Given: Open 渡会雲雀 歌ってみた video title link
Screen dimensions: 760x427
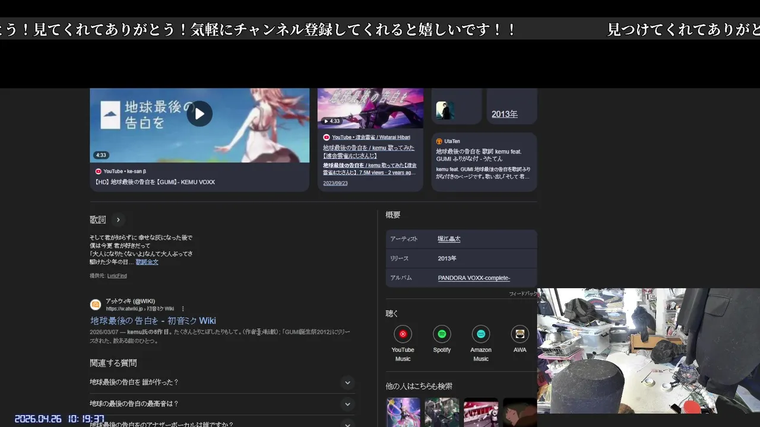Looking at the screenshot, I should 369,151.
